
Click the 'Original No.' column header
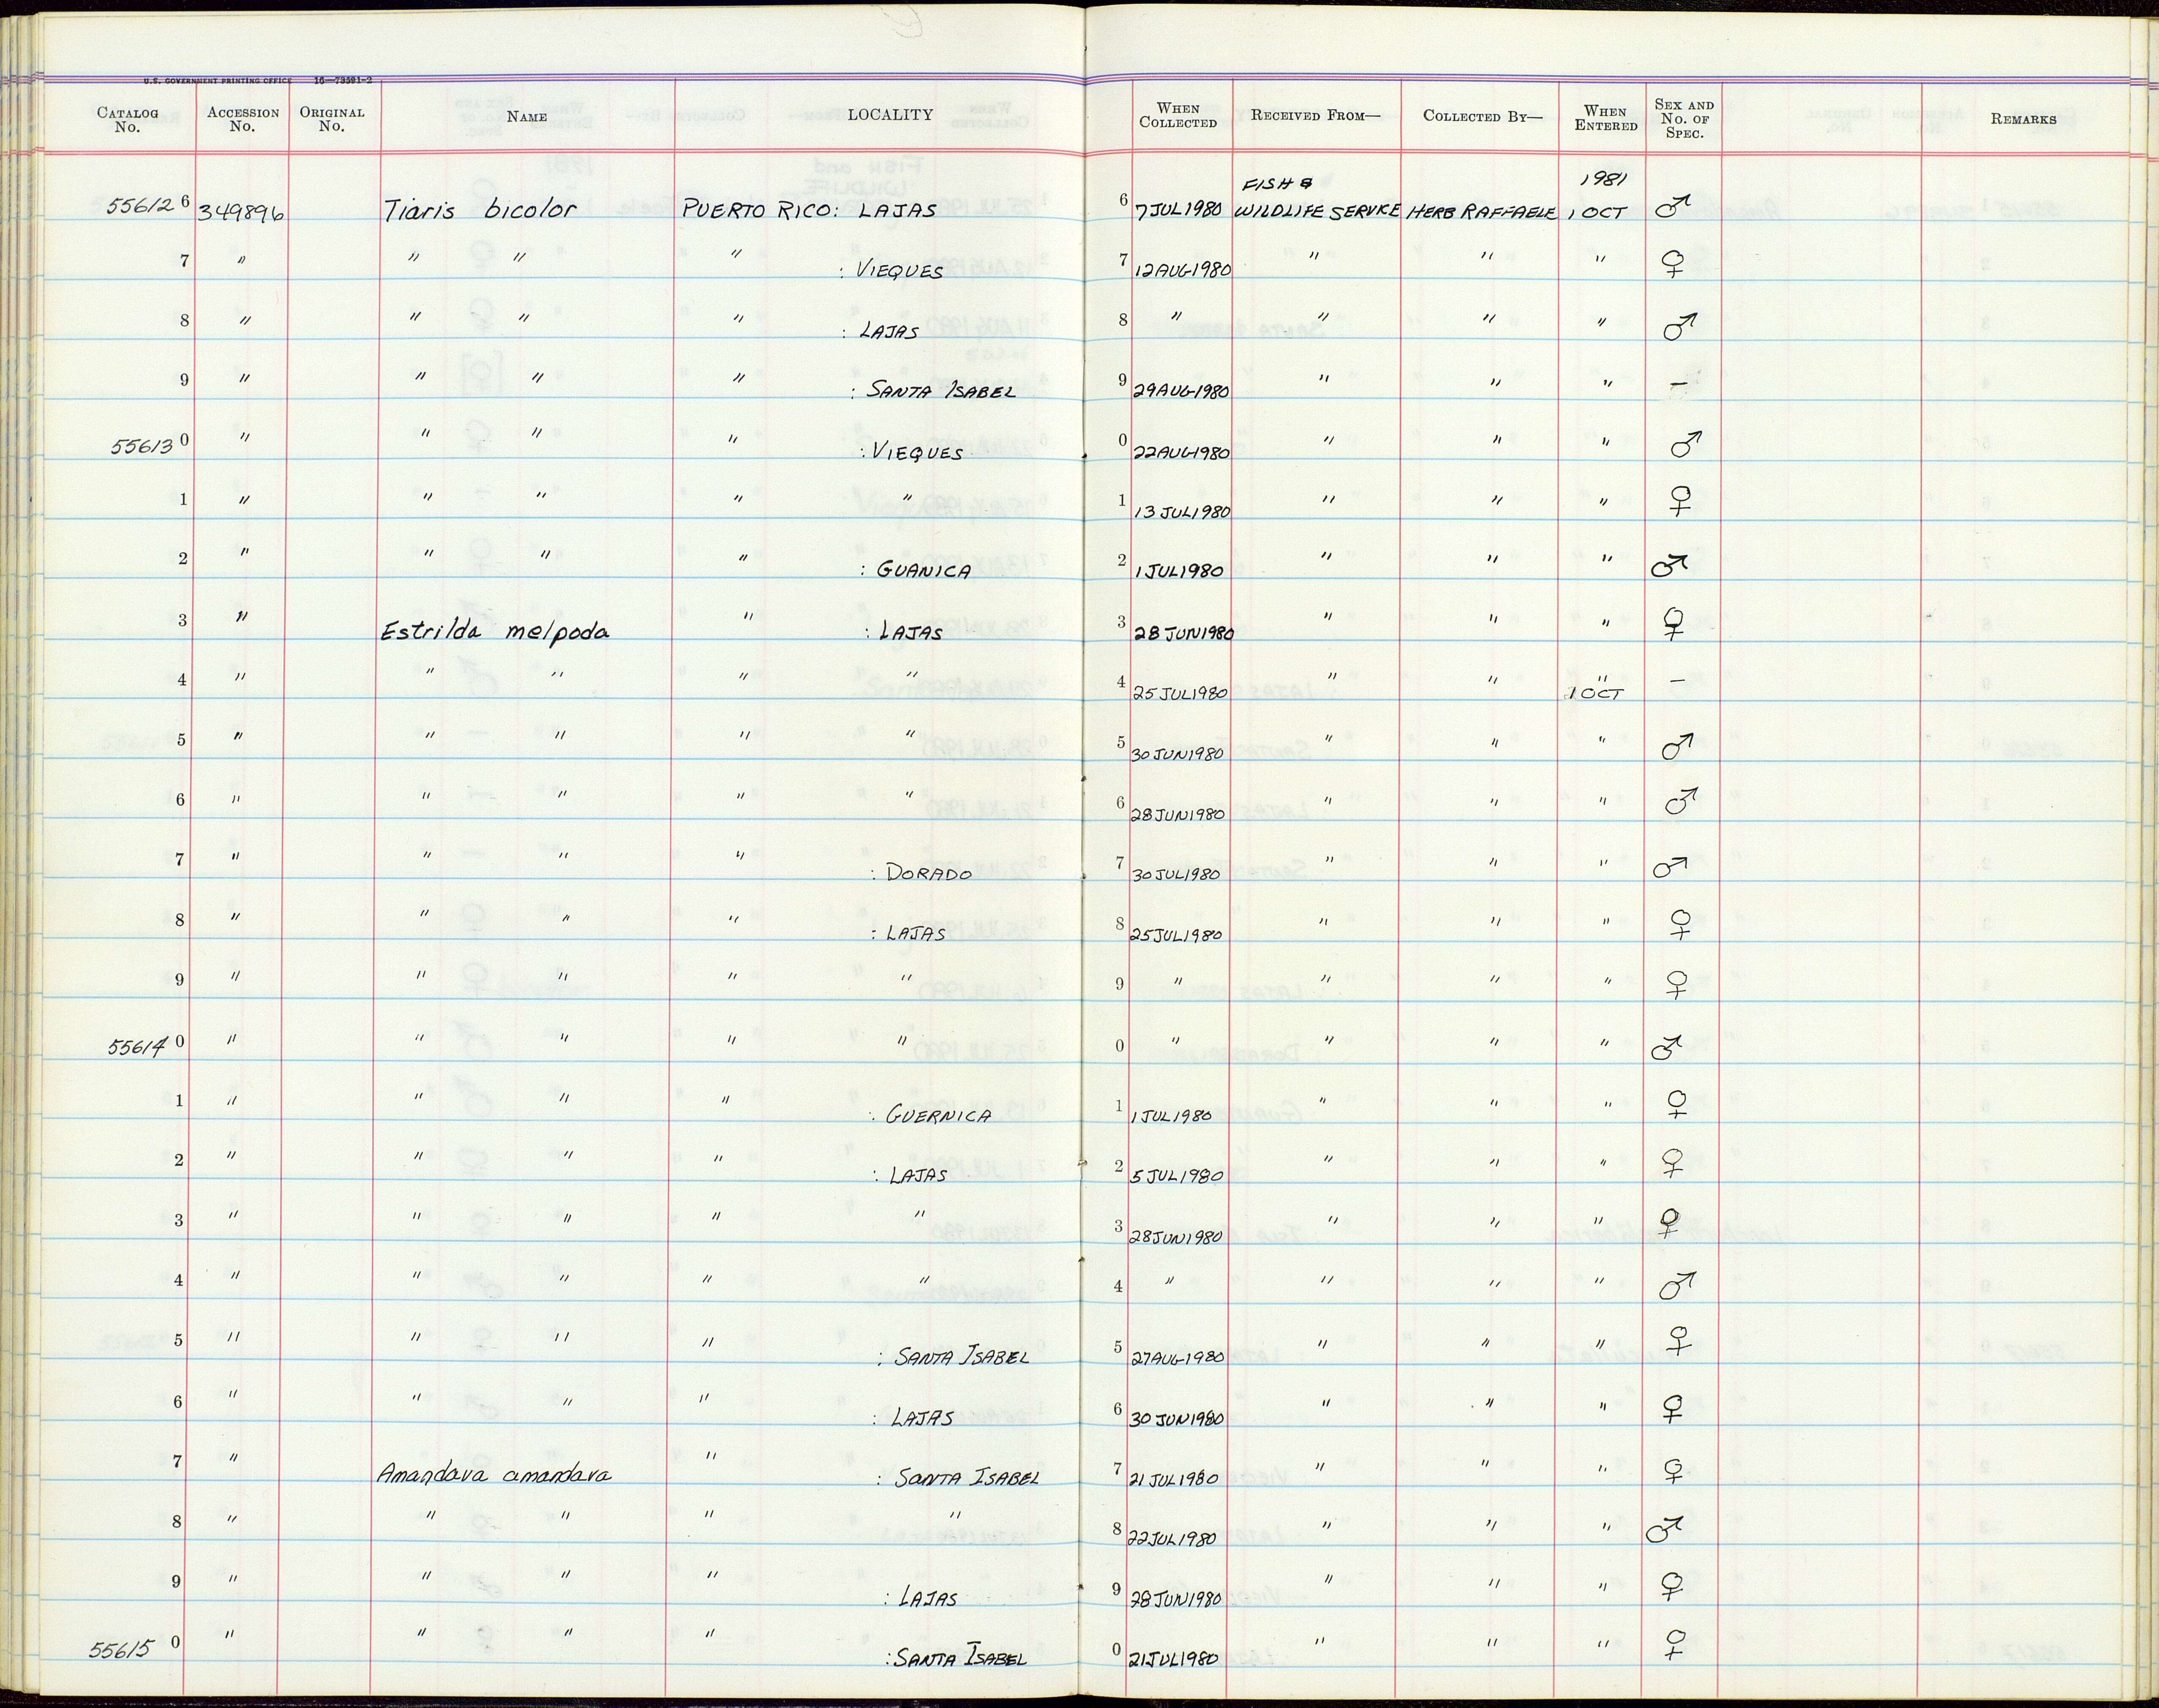coord(332,120)
